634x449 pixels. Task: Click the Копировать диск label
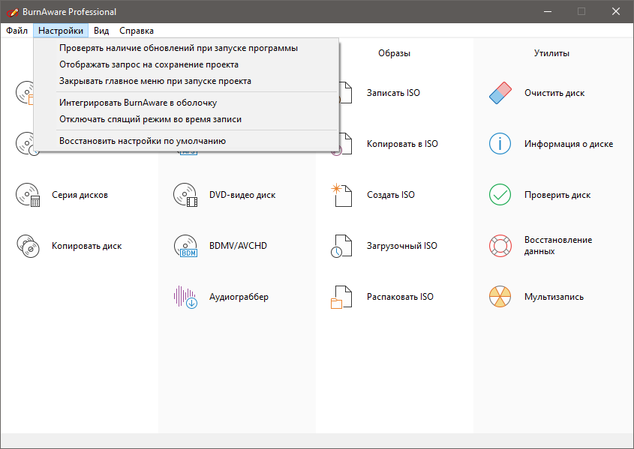(x=86, y=246)
